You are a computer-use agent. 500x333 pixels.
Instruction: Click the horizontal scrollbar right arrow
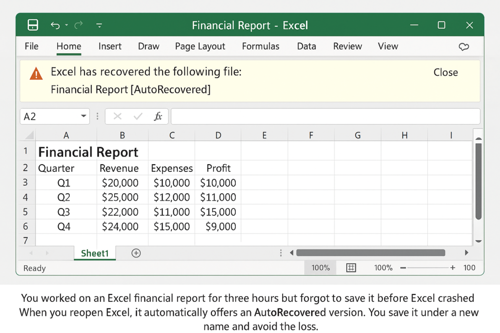[466, 253]
